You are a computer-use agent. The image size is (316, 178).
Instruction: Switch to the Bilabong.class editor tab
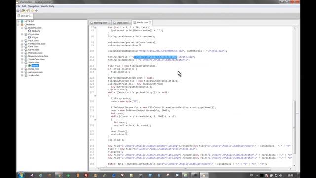[x=100, y=23]
